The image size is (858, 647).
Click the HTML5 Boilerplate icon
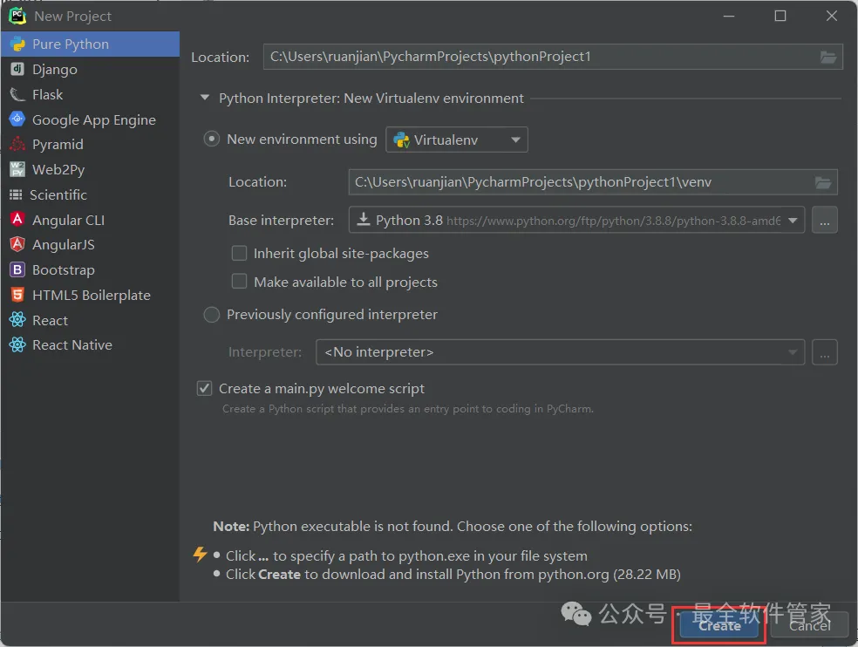click(x=17, y=295)
